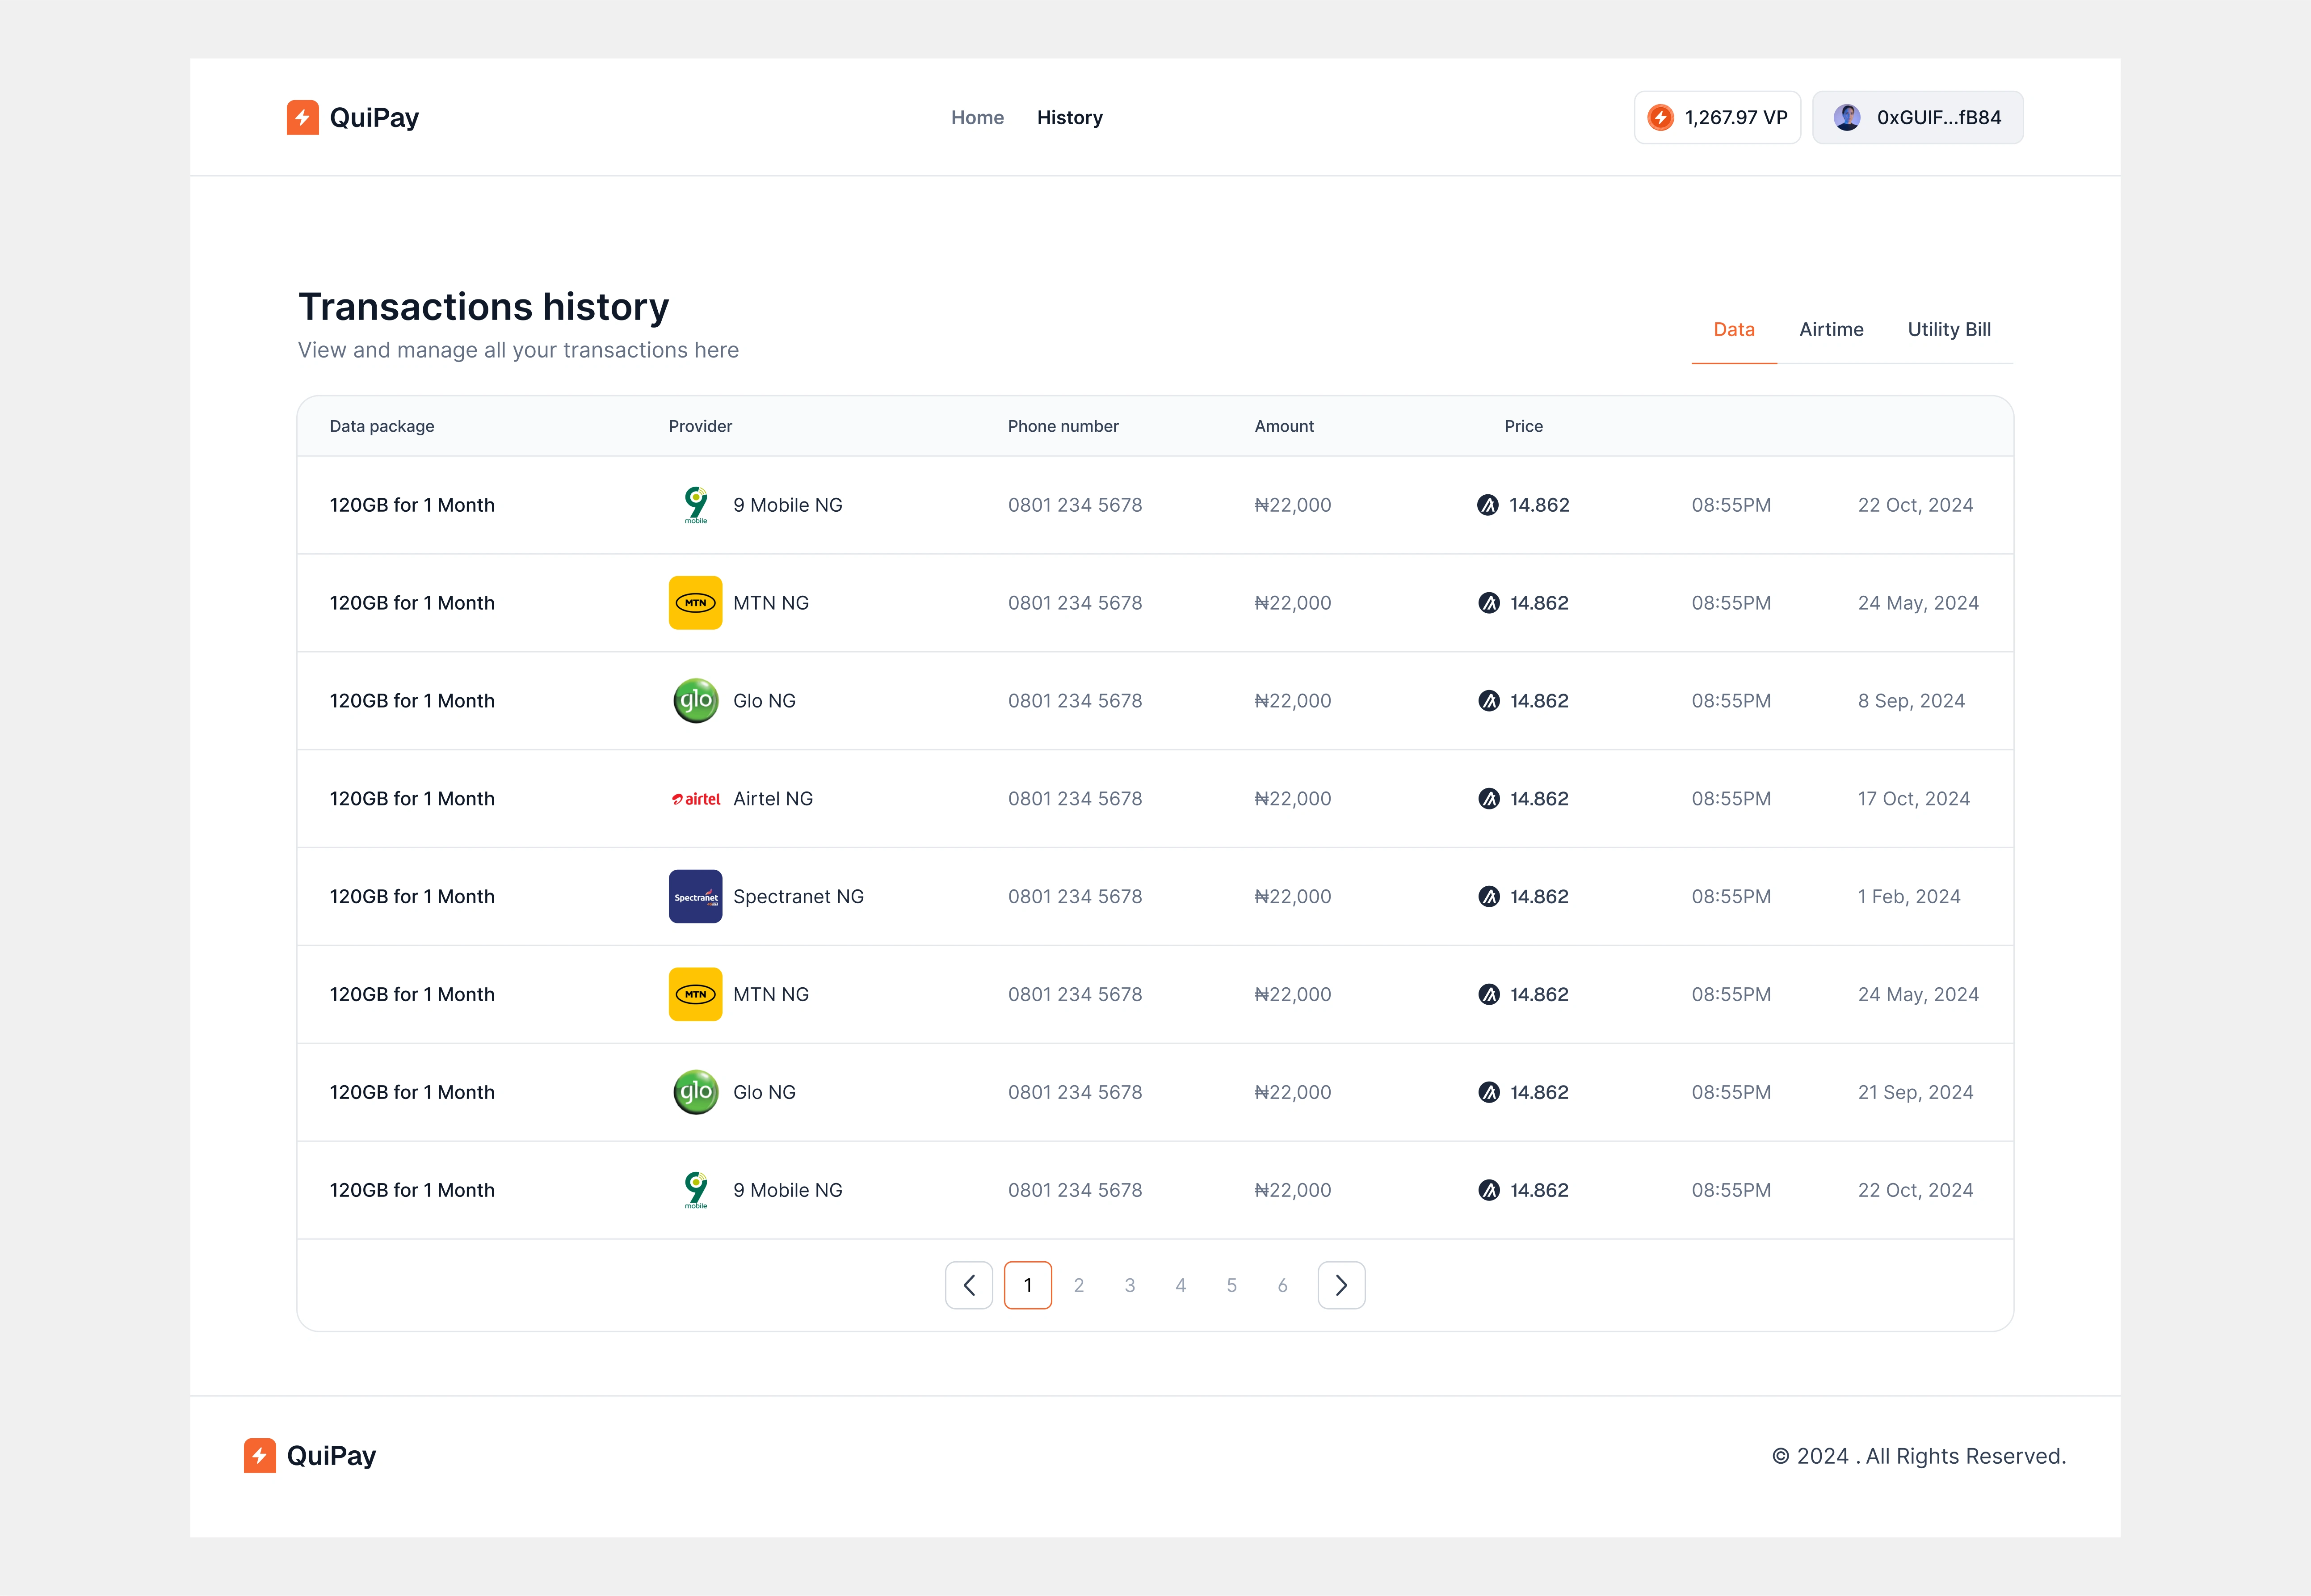The height and width of the screenshot is (1596, 2311).
Task: Click the user avatar beside wallet address
Action: 1847,117
